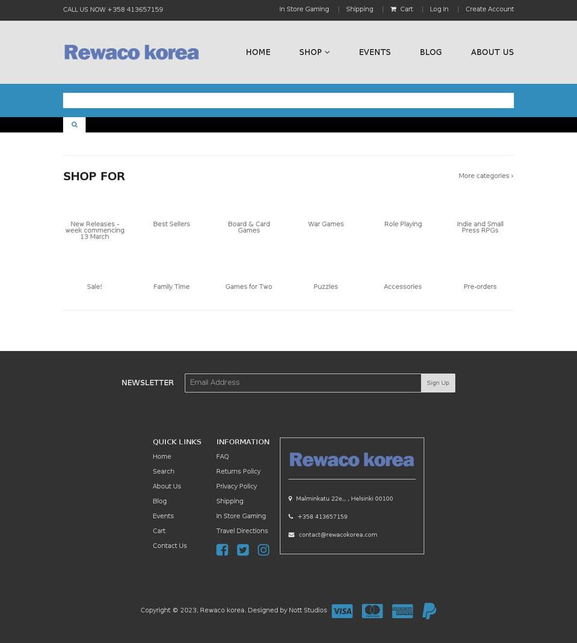577x643 pixels.
Task: Click About Us in Quick Links
Action: (x=166, y=486)
